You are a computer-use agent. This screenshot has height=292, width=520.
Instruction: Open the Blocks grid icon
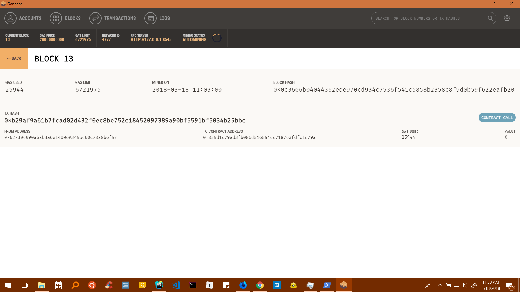(56, 18)
